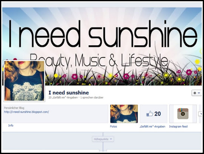Click the I need sunshine page title
Screen dimensions: 204x154
click(x=69, y=92)
